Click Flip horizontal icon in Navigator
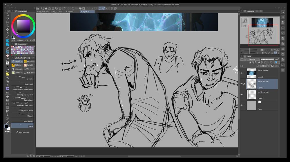Image resolution: width=290 pixels, height=162 pixels. (275, 53)
